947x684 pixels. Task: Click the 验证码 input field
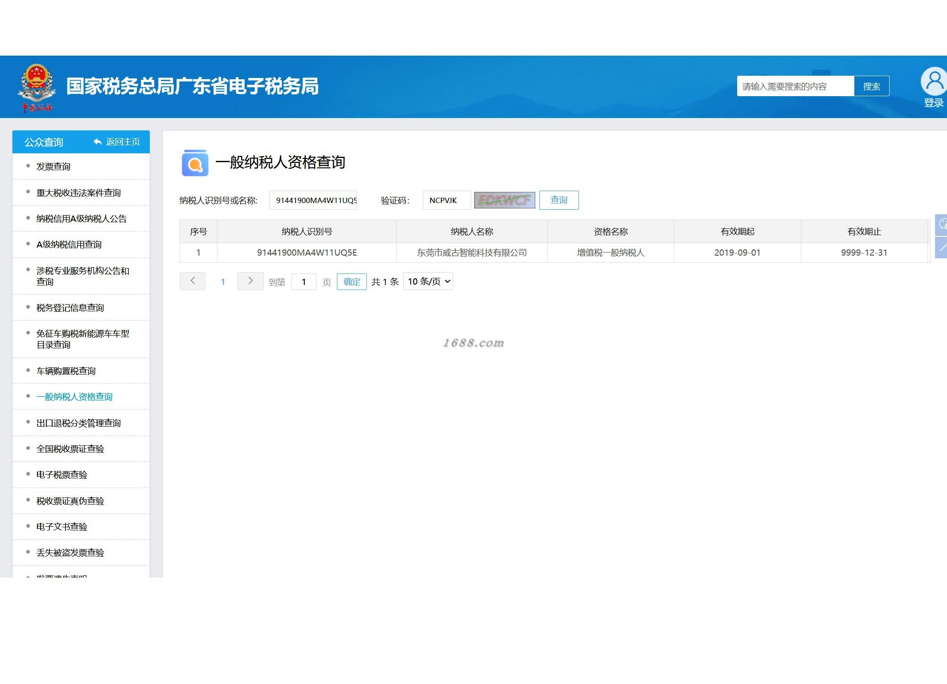point(446,200)
